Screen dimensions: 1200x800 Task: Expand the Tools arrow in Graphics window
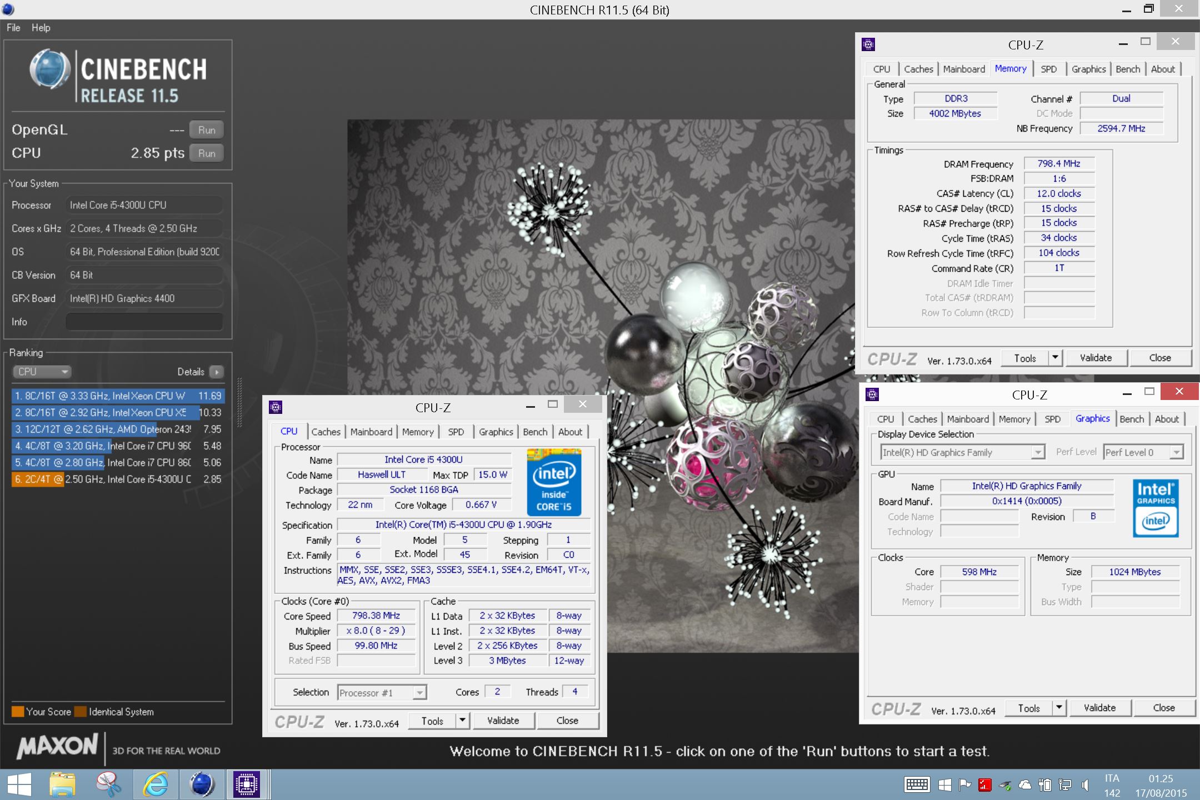coord(1059,708)
